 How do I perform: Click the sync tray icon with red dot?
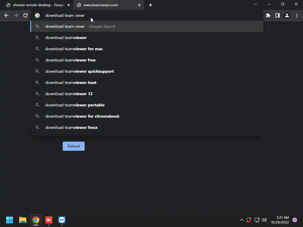point(249,220)
